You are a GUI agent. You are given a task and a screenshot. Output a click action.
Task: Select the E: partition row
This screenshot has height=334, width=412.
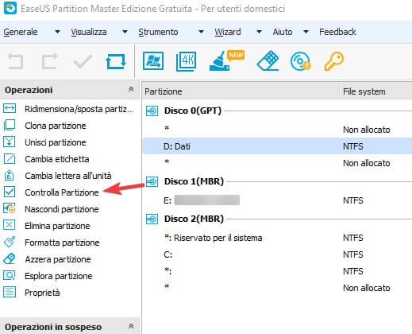click(277, 200)
